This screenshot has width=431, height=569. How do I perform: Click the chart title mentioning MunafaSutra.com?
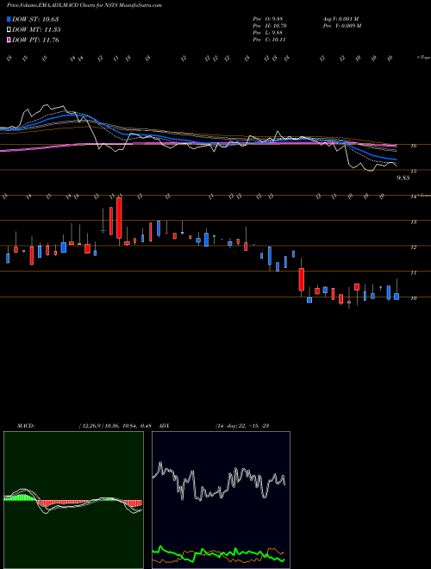click(84, 5)
